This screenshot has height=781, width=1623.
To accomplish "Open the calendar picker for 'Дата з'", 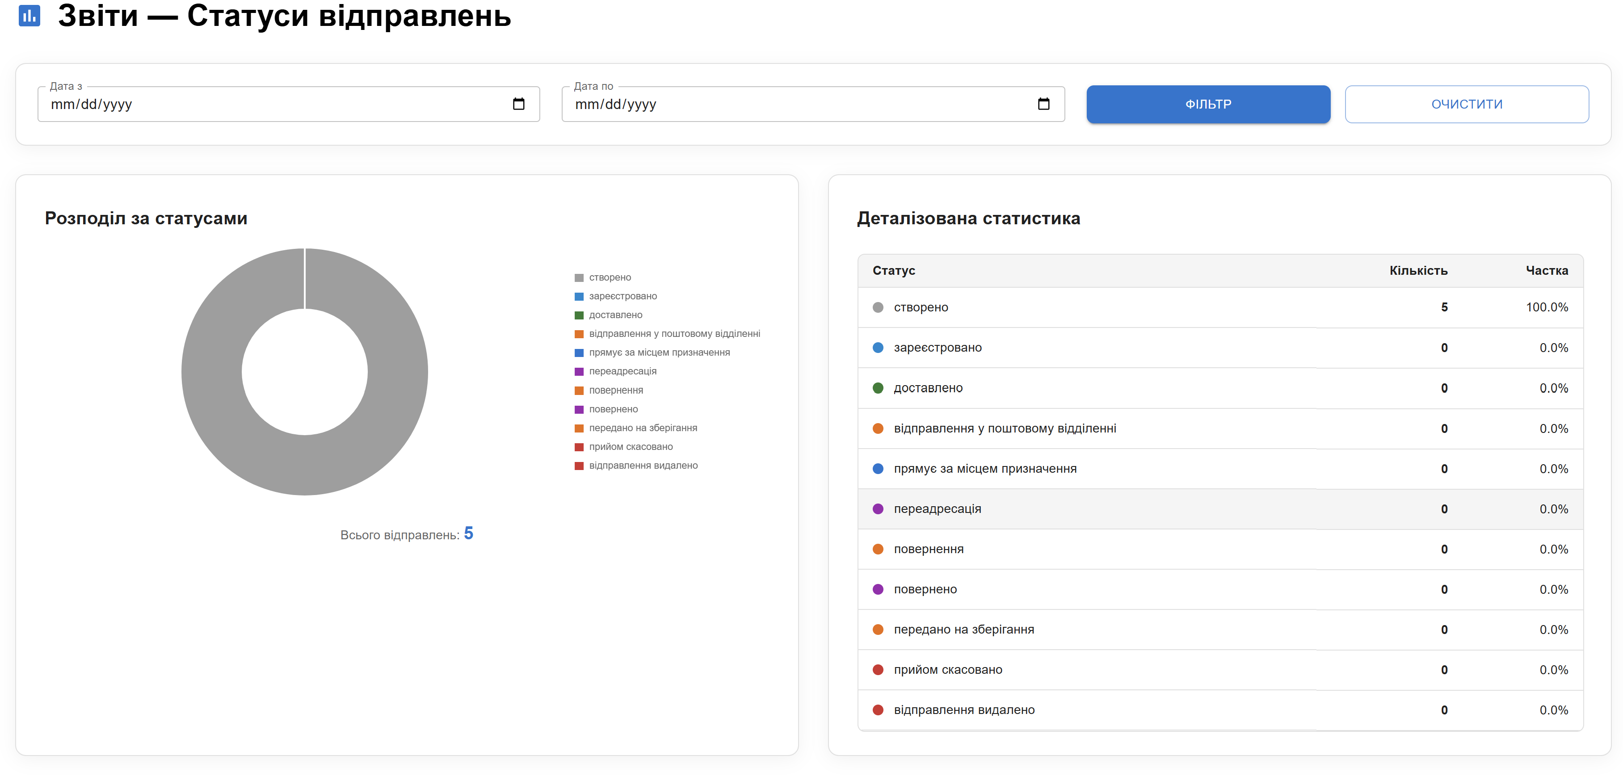I will pyautogui.click(x=518, y=104).
